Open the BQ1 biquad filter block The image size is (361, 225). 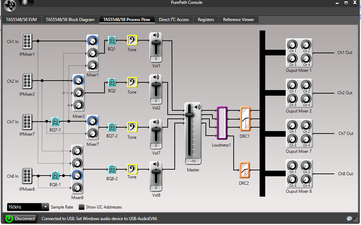click(x=112, y=40)
